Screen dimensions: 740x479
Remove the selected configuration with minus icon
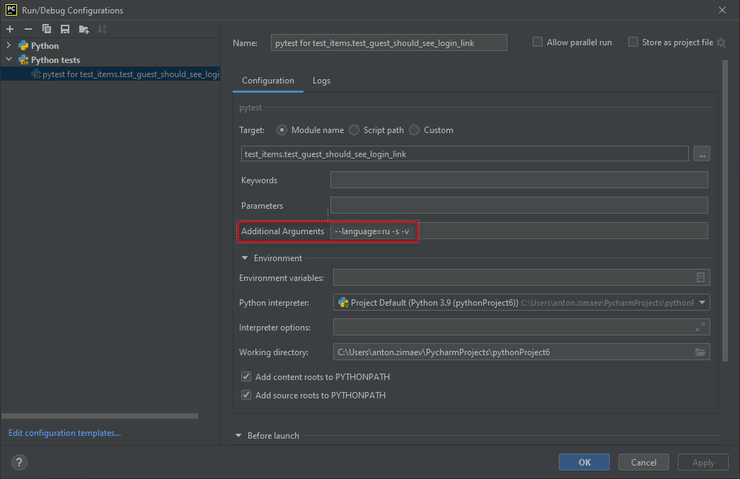[28, 29]
